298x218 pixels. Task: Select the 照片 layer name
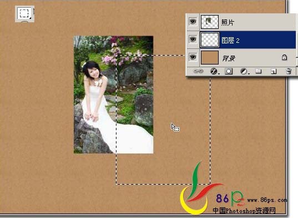pos(227,22)
